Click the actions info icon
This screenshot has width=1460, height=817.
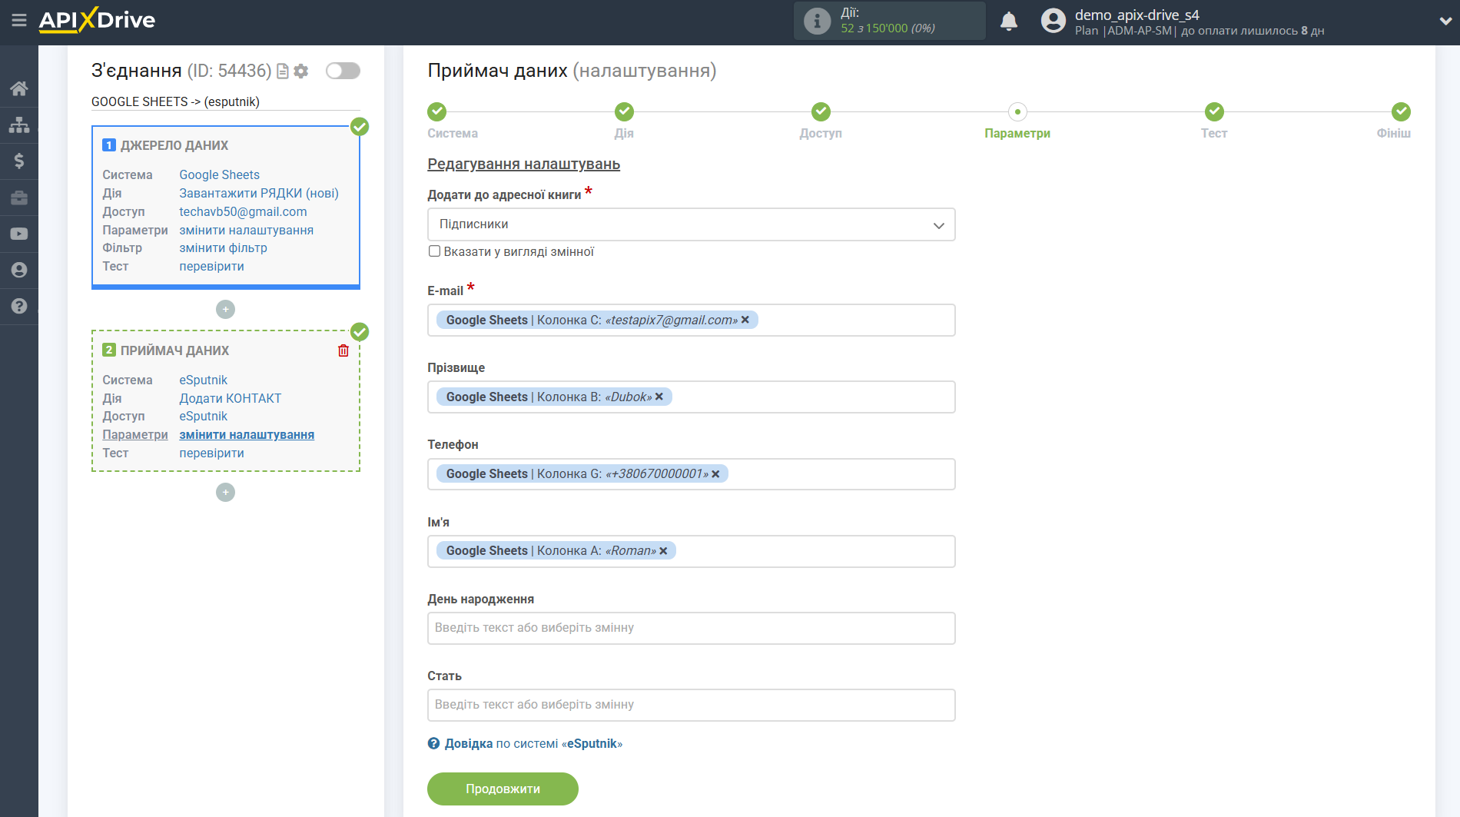(x=817, y=21)
